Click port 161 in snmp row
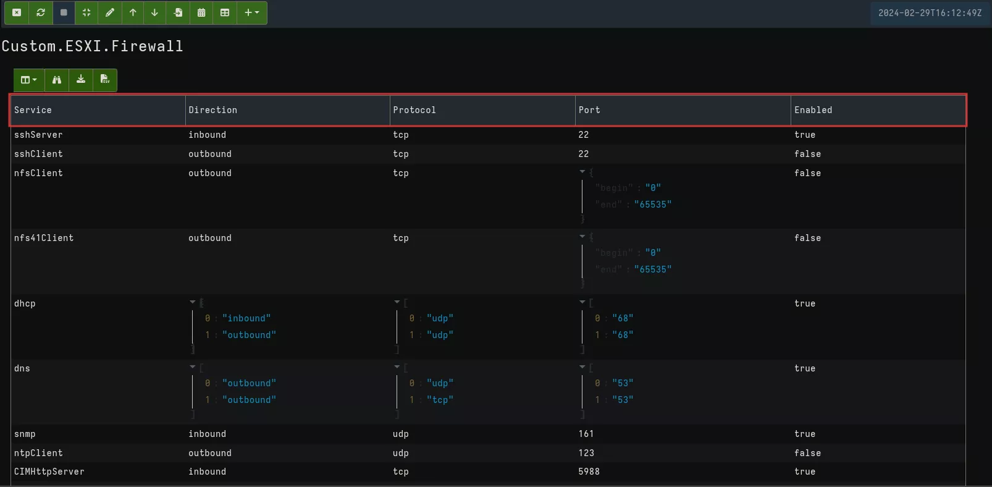The width and height of the screenshot is (992, 487). (586, 434)
